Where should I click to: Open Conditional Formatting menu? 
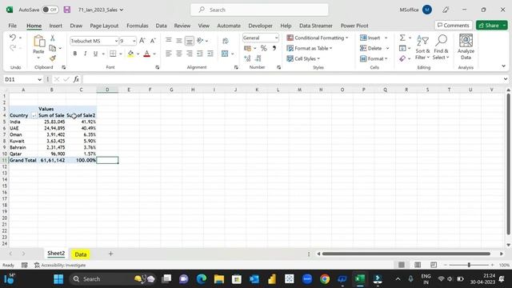318,38
